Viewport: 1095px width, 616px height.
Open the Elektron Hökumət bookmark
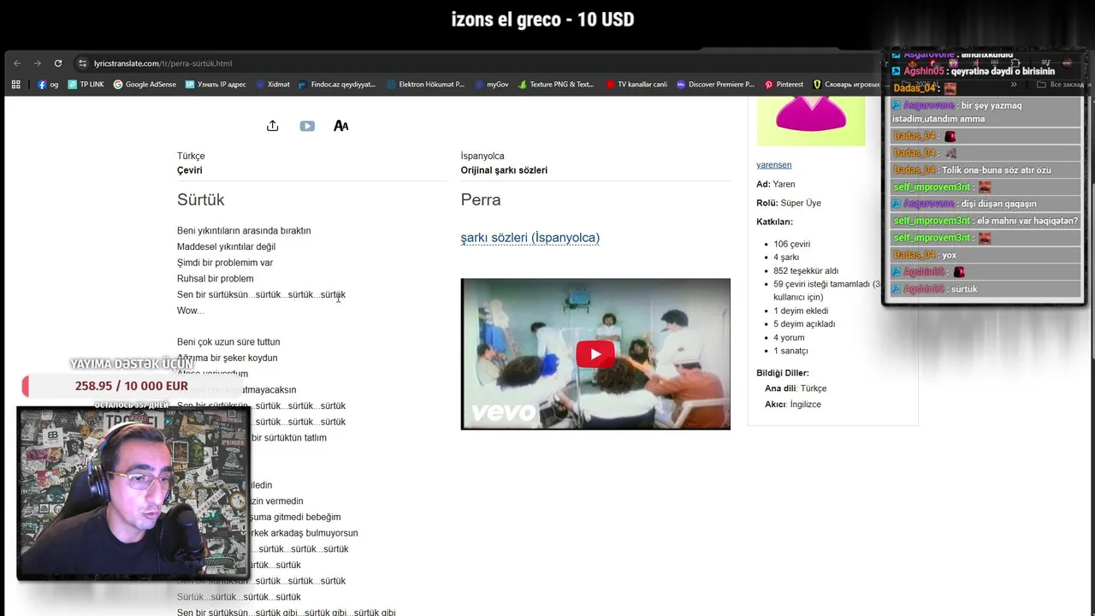(x=425, y=85)
